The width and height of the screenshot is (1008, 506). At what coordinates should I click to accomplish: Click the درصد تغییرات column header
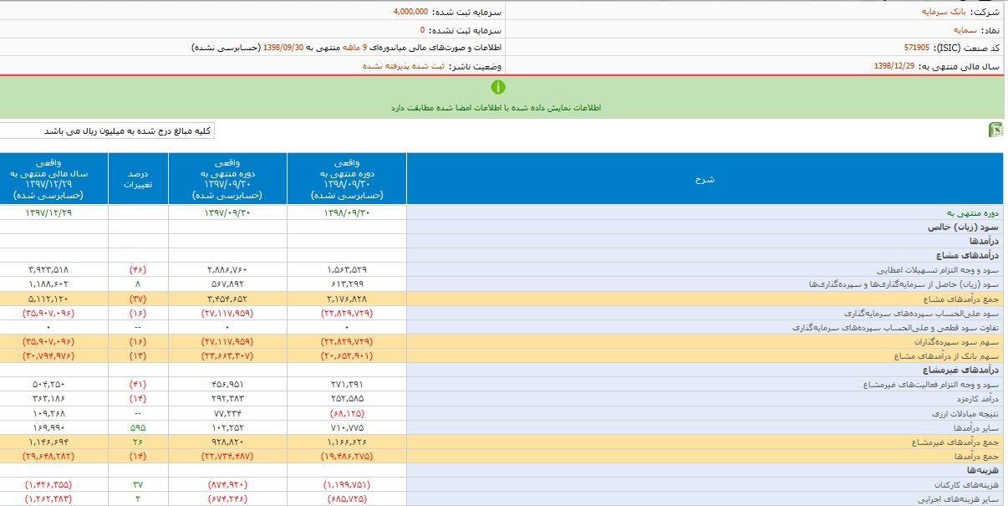pos(137,179)
